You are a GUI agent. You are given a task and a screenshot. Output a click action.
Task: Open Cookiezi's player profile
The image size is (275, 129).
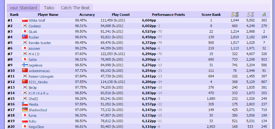coord(36,26)
